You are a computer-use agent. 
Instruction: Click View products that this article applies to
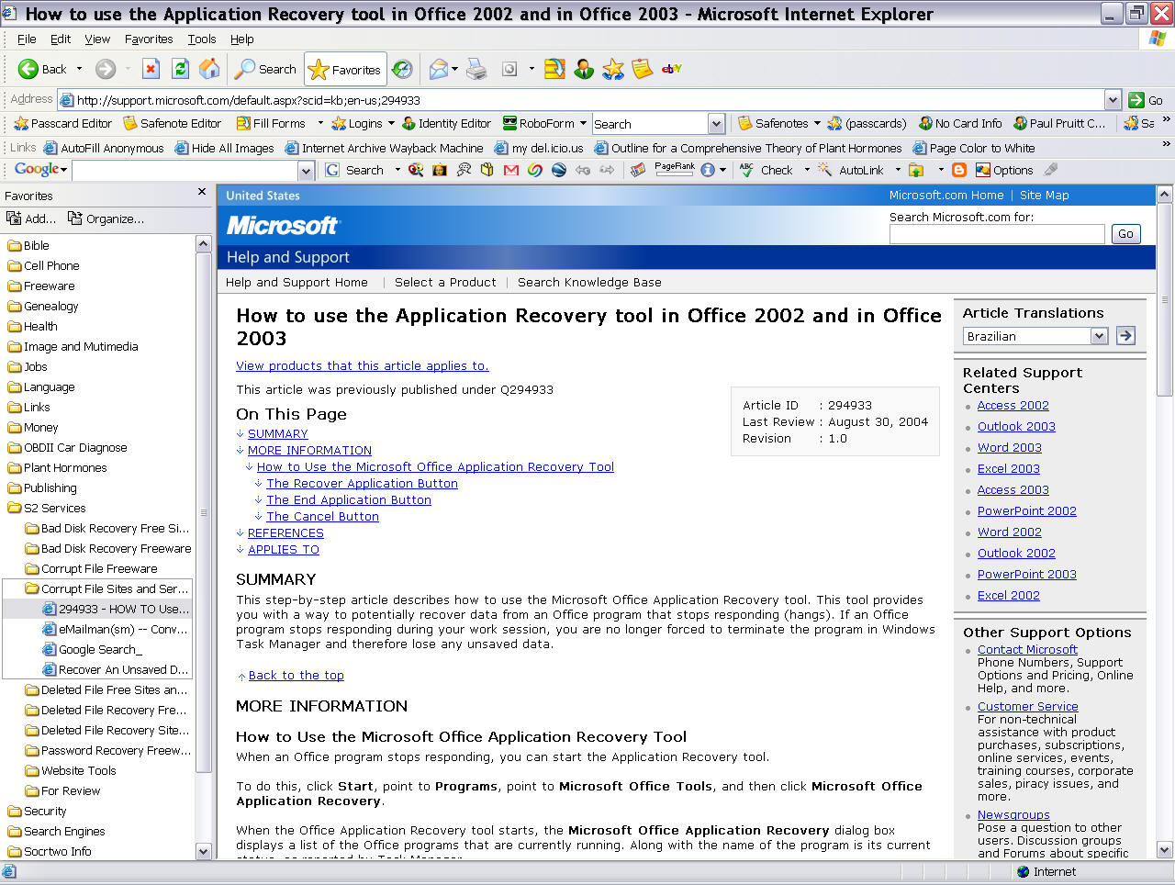[363, 365]
